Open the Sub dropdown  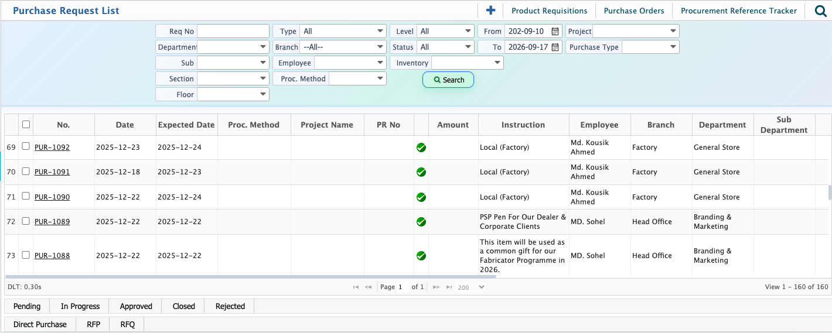[233, 63]
